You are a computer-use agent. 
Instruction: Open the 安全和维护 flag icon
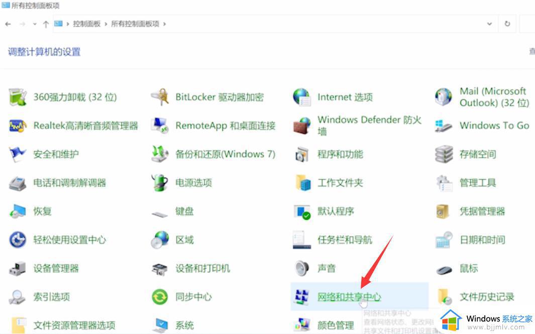coord(18,154)
